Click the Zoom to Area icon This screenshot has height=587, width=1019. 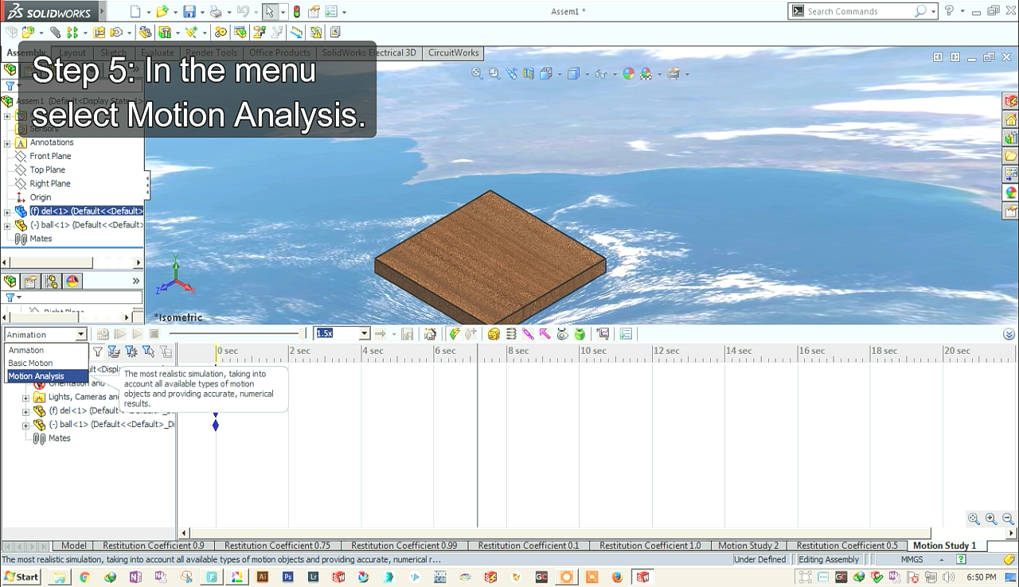pyautogui.click(x=494, y=73)
